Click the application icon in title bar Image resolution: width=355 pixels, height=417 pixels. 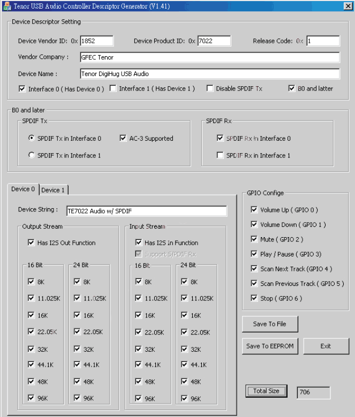point(6,6)
